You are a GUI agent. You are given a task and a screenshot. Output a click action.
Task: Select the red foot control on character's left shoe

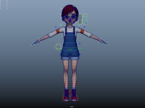74,95
